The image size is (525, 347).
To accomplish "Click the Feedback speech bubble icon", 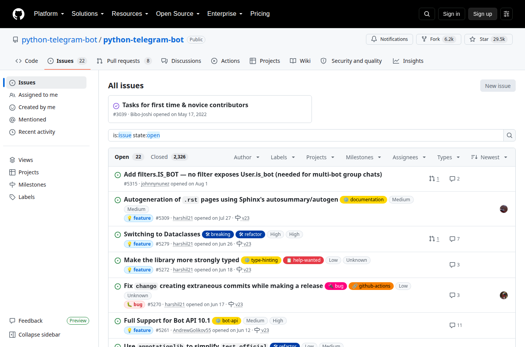I will (x=12, y=321).
